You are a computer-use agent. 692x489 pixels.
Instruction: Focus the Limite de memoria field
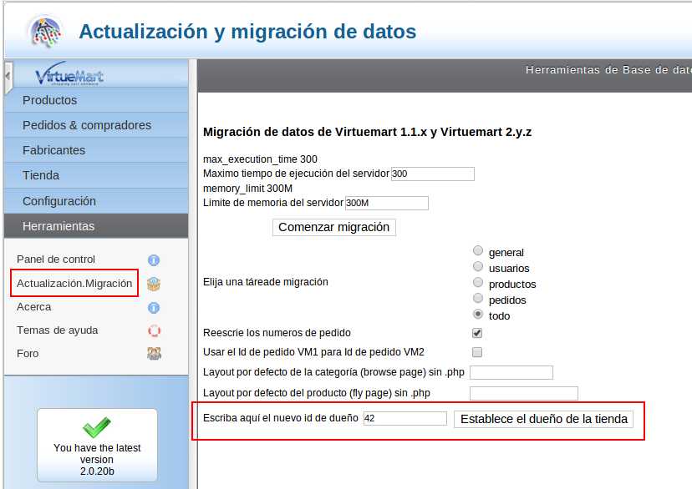tap(387, 203)
